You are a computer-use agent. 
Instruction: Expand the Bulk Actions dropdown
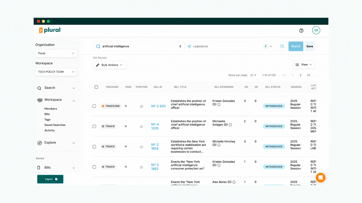pos(109,65)
